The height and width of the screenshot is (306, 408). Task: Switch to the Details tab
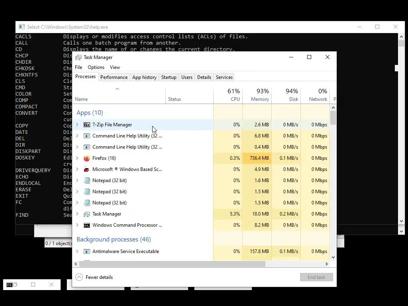[x=204, y=77]
